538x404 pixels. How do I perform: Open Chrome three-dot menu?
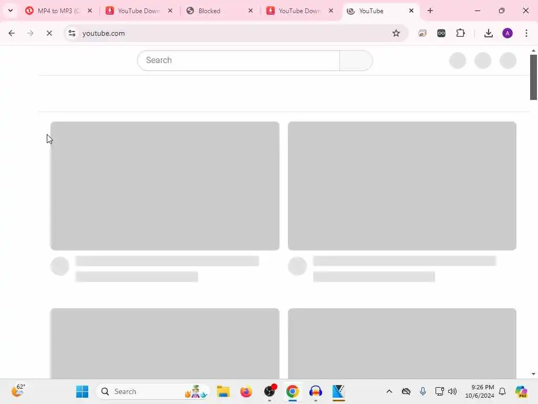pyautogui.click(x=526, y=33)
